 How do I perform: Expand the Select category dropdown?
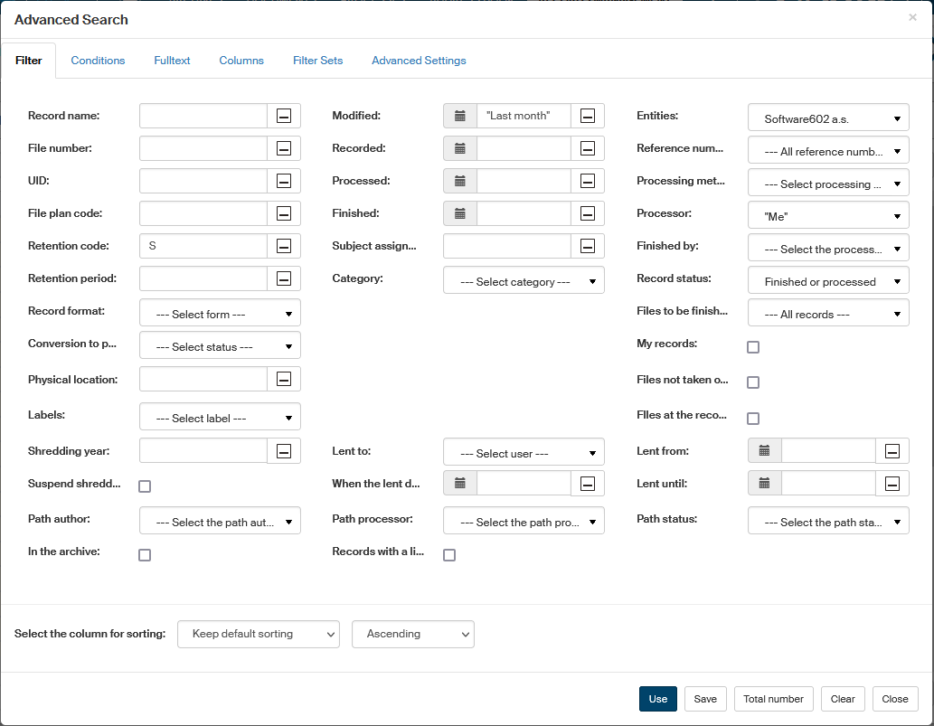(x=524, y=282)
